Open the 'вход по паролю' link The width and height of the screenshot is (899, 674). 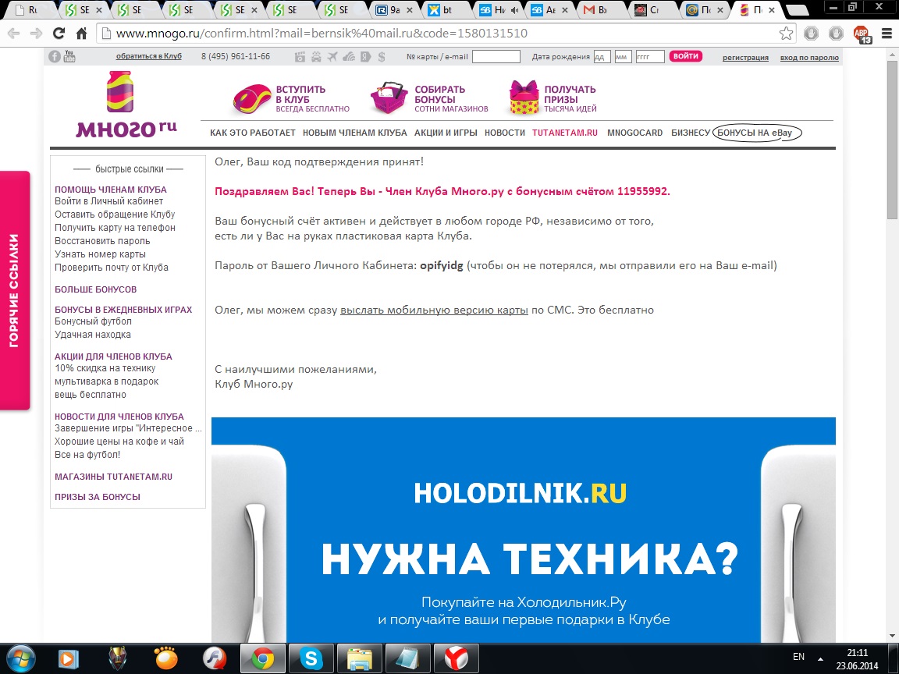pos(809,57)
